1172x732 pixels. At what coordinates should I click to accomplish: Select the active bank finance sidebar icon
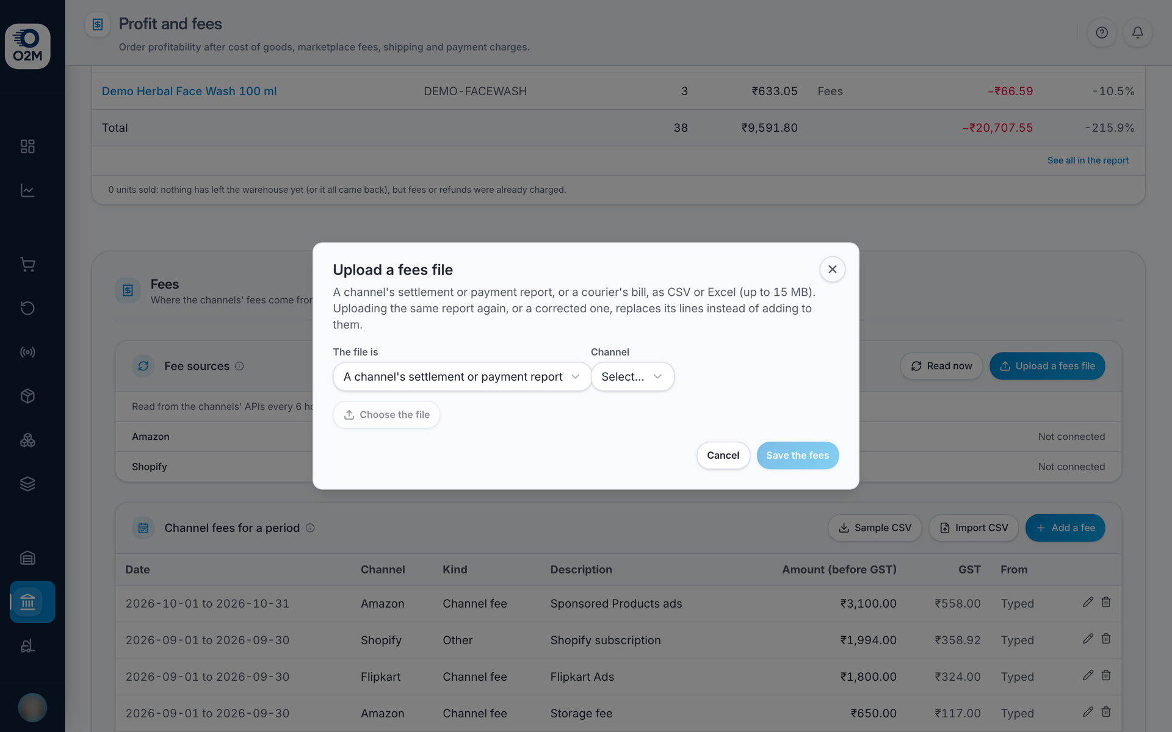click(32, 602)
